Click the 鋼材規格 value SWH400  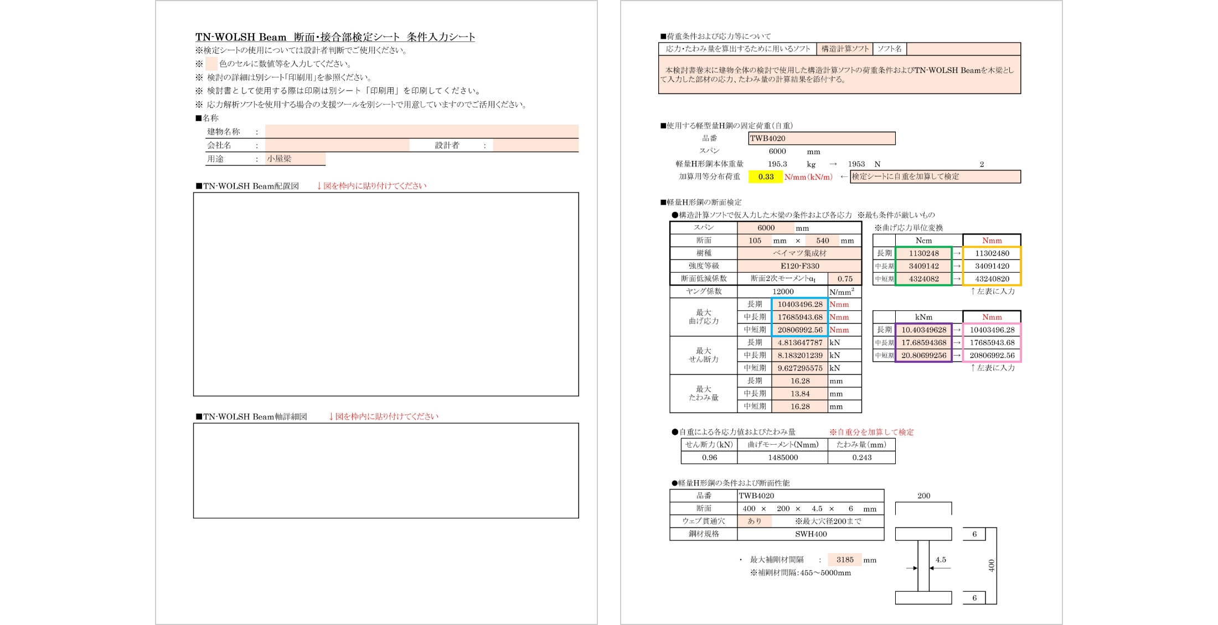click(x=811, y=534)
